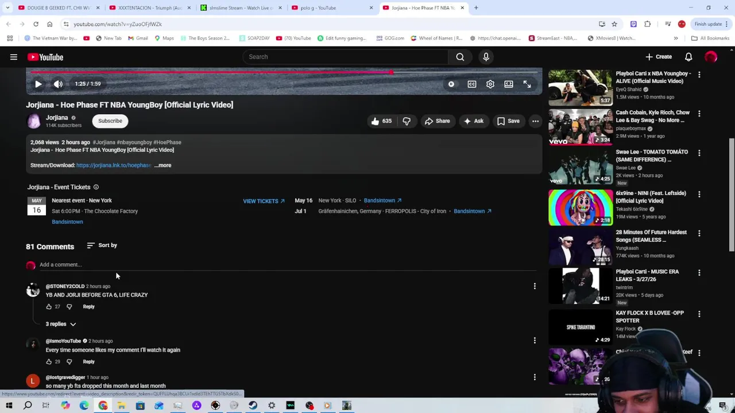The height and width of the screenshot is (413, 735).
Task: Go to the YouTube home logo
Action: coord(45,57)
